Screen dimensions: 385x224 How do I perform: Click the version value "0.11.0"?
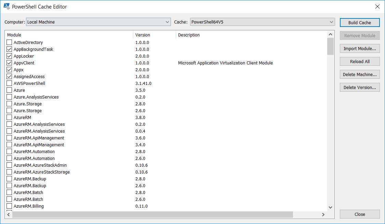142,206
